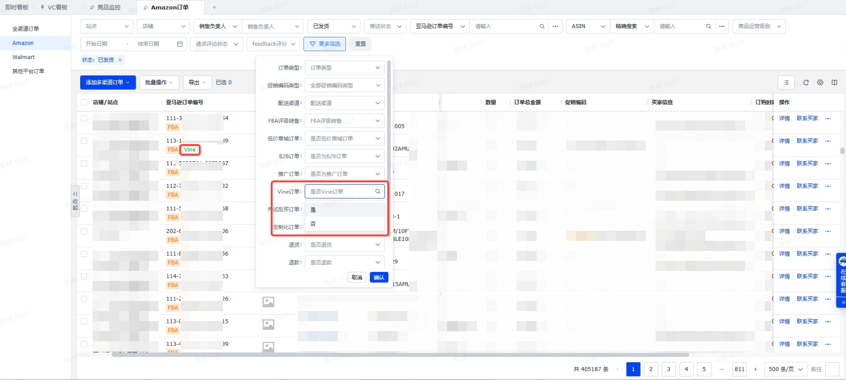
Task: Open Walmart in left sidebar
Action: pos(24,58)
